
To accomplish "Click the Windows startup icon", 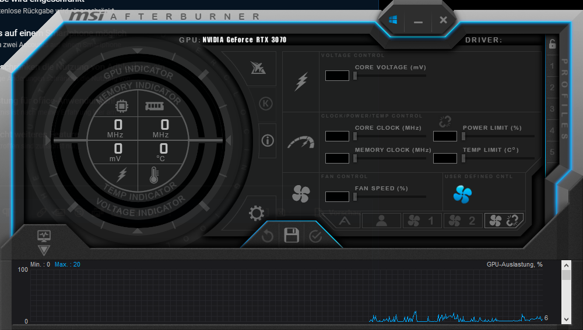I will pos(393,20).
